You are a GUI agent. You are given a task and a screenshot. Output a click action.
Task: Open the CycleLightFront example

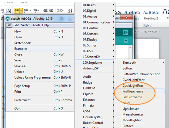139,80
